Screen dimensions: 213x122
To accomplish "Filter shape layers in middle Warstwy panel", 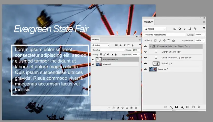I will click(x=128, y=45).
